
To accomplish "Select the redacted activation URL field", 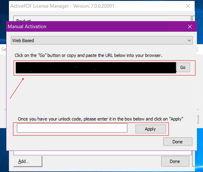I will tap(96, 68).
